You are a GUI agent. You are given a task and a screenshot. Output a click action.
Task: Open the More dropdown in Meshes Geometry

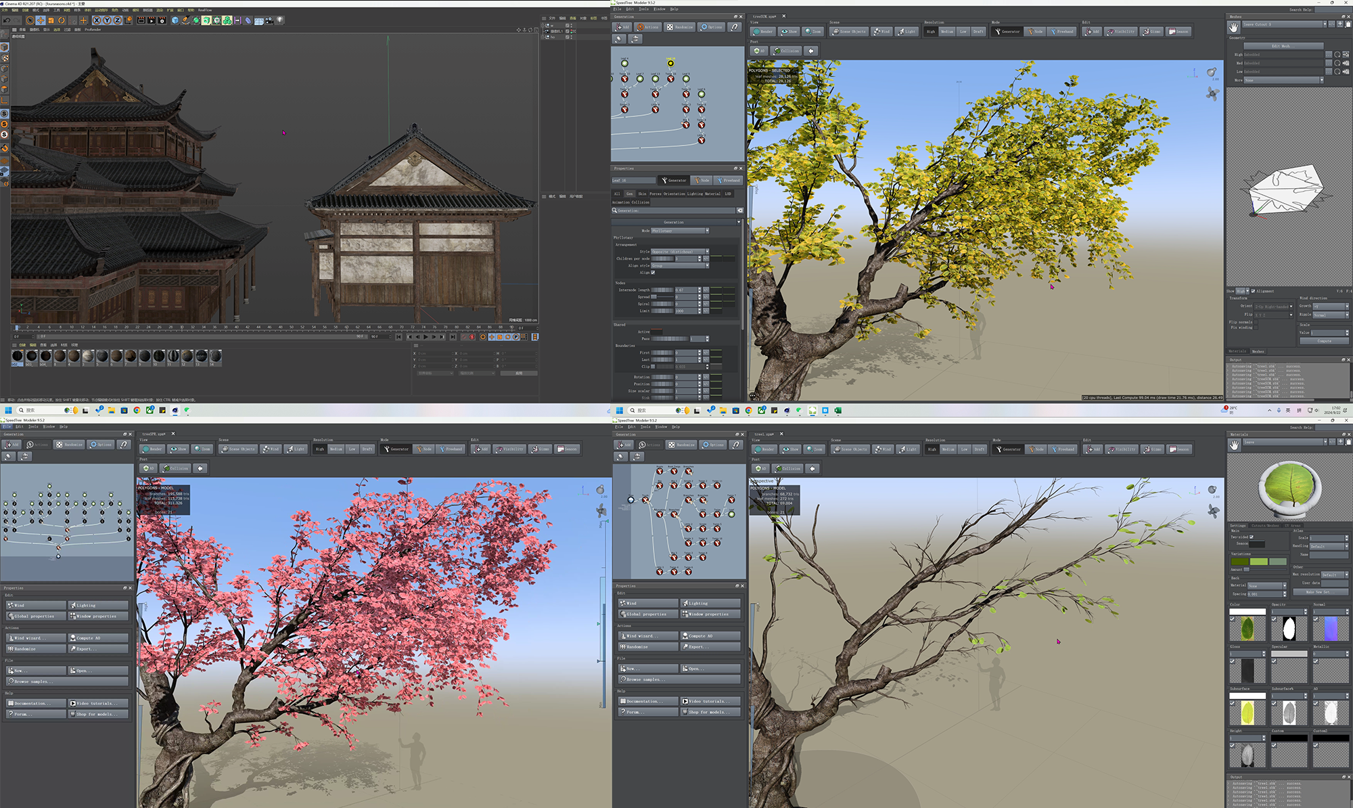[1283, 80]
